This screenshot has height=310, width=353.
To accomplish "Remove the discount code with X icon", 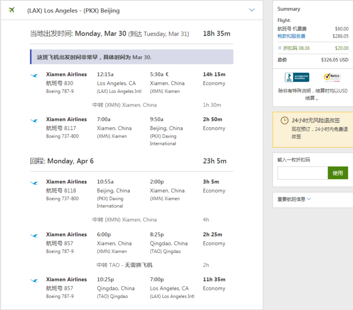I will (280, 48).
